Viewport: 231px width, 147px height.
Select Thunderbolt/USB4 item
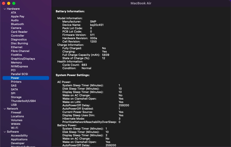click(x=23, y=101)
